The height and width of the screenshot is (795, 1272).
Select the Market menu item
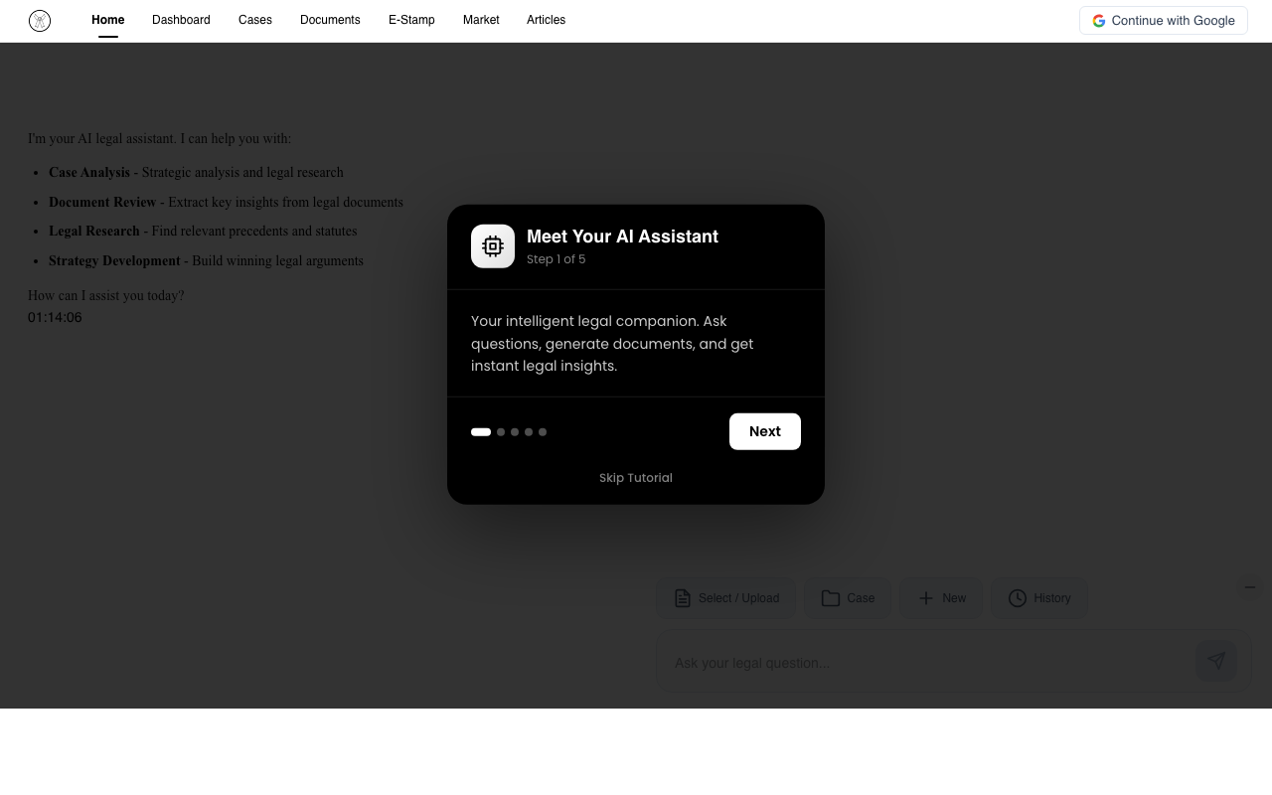point(481,20)
